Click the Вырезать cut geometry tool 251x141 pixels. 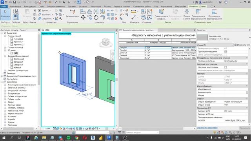[45, 14]
